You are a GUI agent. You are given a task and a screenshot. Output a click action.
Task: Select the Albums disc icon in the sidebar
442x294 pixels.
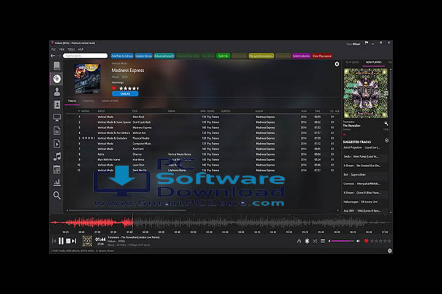57,79
